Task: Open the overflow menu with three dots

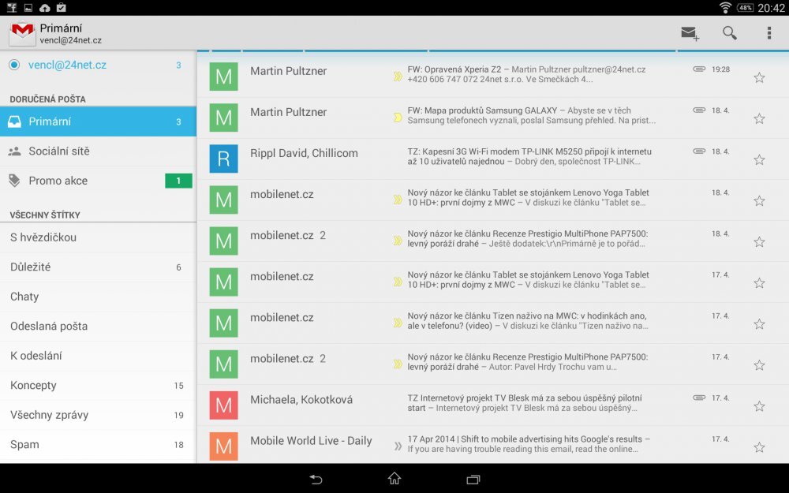Action: (x=768, y=33)
